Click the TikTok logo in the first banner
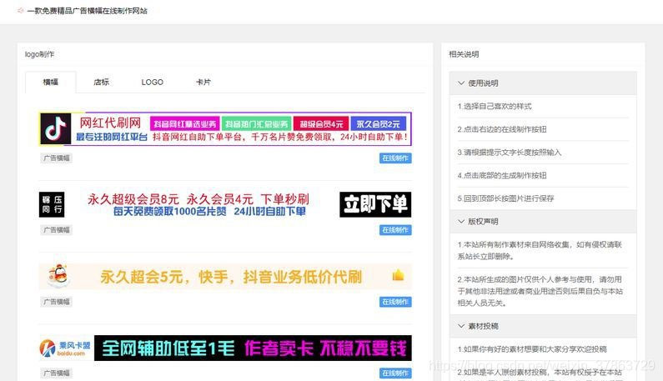This screenshot has height=381, width=663. 57,129
